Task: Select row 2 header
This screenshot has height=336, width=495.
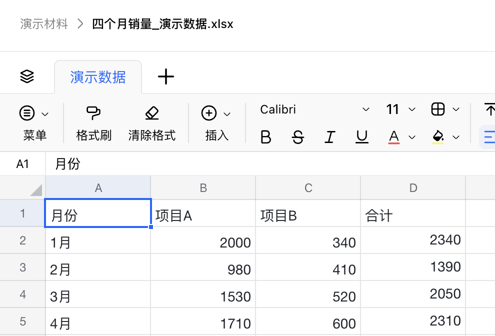Action: click(x=22, y=240)
